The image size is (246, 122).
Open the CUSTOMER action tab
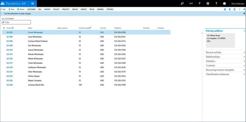(31, 10)
